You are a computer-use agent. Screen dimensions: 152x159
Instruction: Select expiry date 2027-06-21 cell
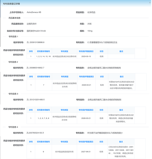[86, 152]
